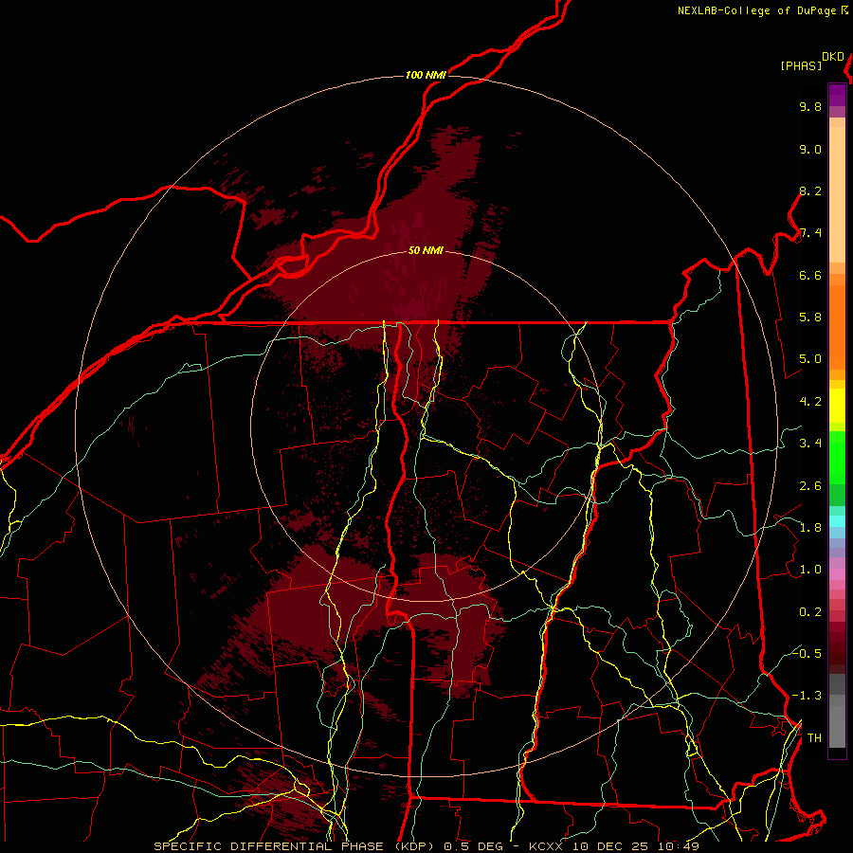Click the purple swatch at the top of the color bar
The height and width of the screenshot is (853, 853).
coord(837,95)
